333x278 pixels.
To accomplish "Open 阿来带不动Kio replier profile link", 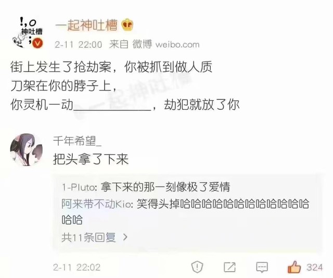I will click(x=97, y=204).
